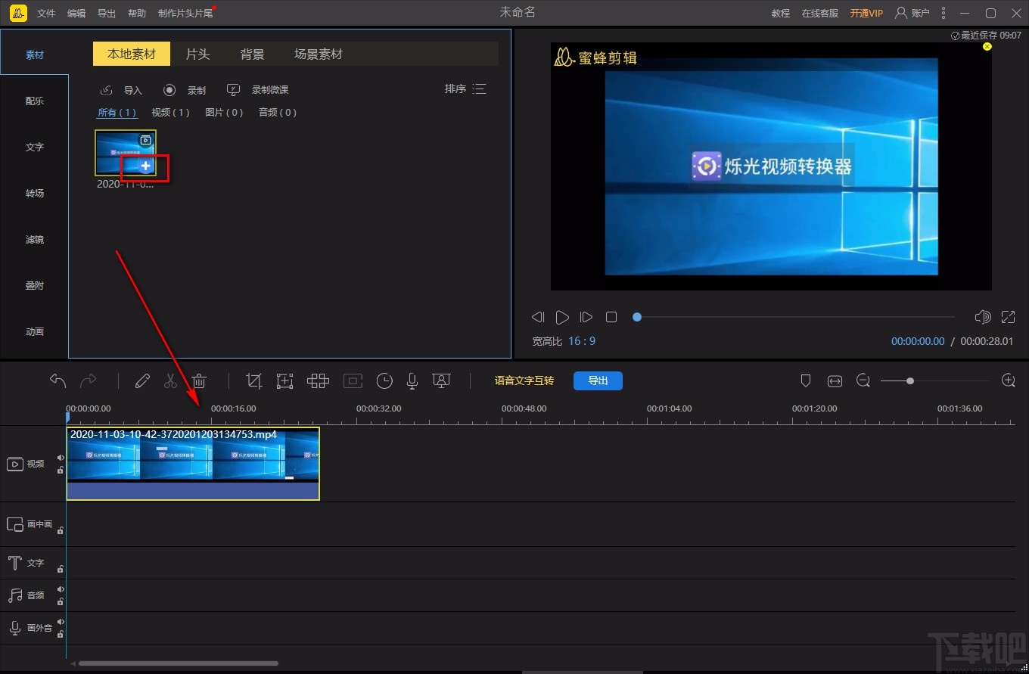The height and width of the screenshot is (674, 1029).
Task: Click the zoom-in magnifier on the timeline
Action: 1008,380
